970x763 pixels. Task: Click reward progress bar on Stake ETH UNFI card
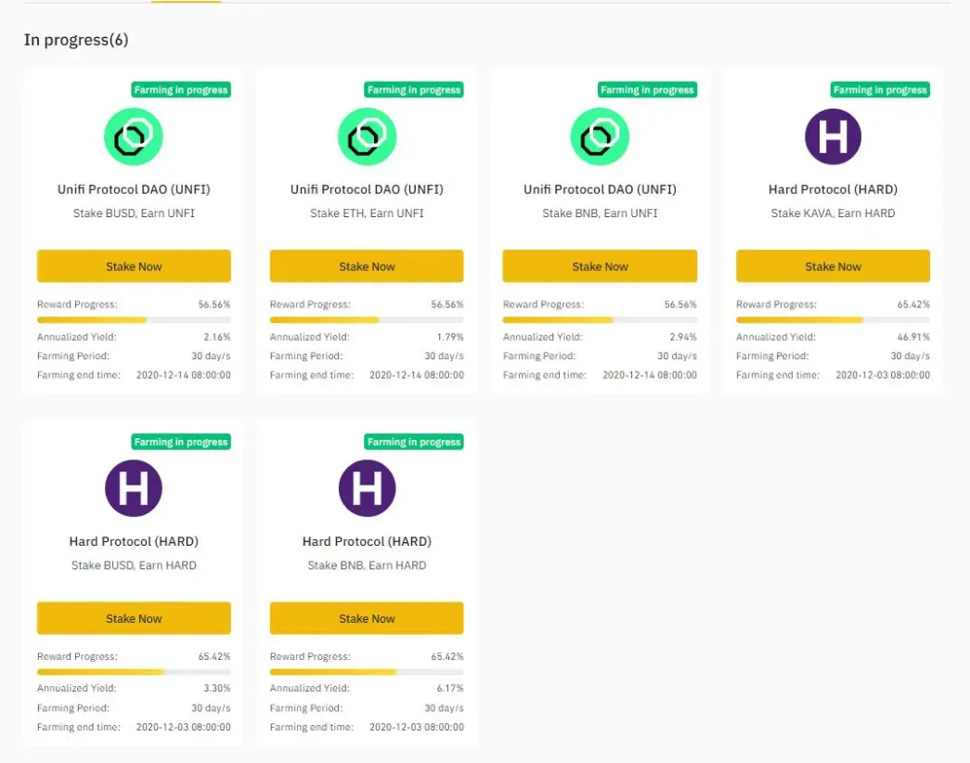tap(367, 320)
